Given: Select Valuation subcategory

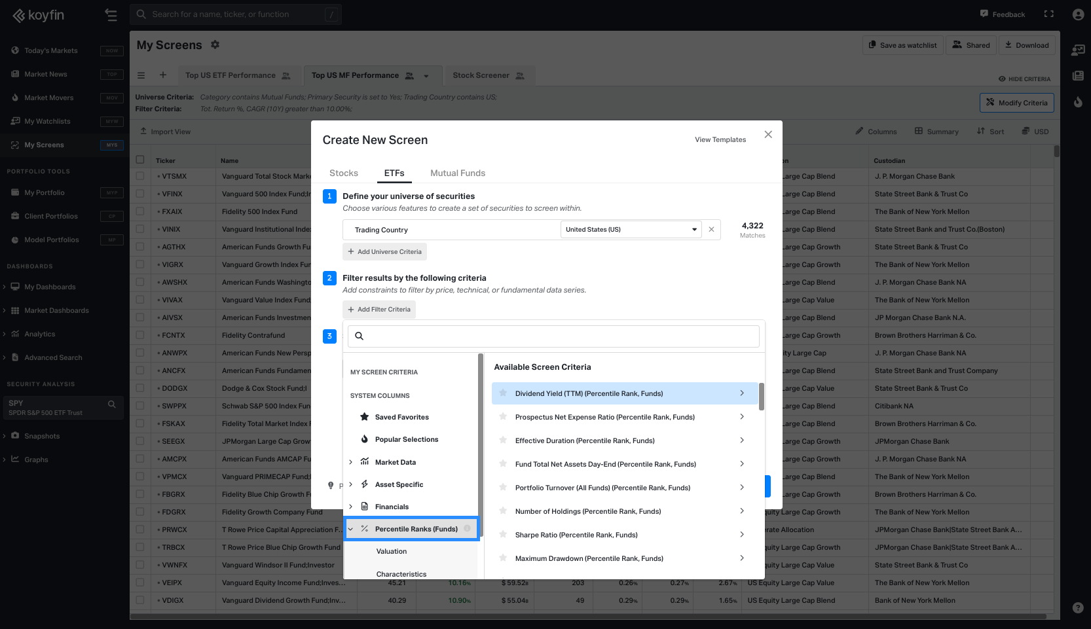Looking at the screenshot, I should [392, 552].
